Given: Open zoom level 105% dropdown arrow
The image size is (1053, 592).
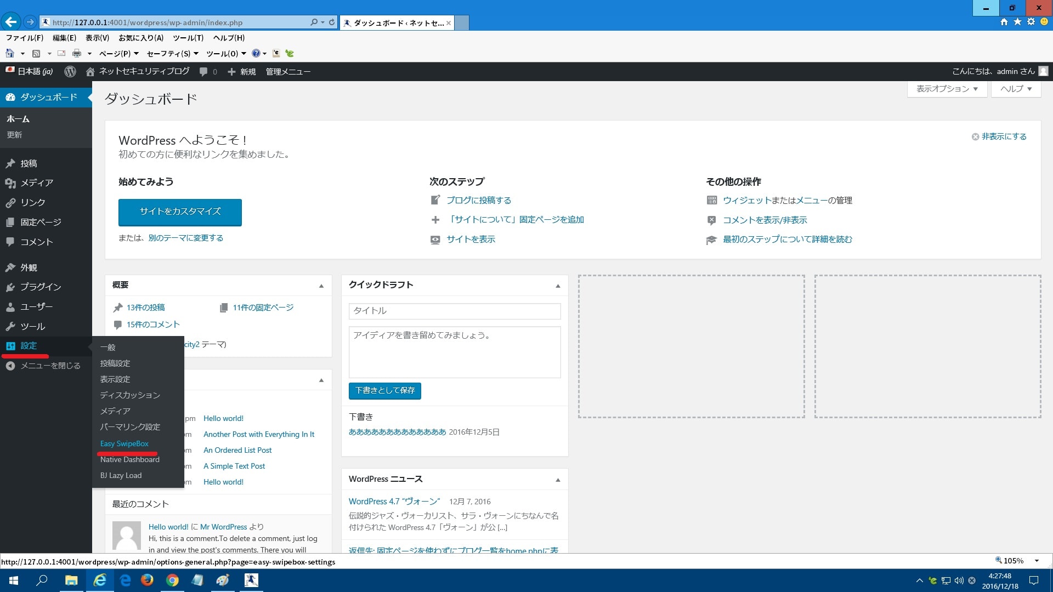Looking at the screenshot, I should pyautogui.click(x=1037, y=561).
